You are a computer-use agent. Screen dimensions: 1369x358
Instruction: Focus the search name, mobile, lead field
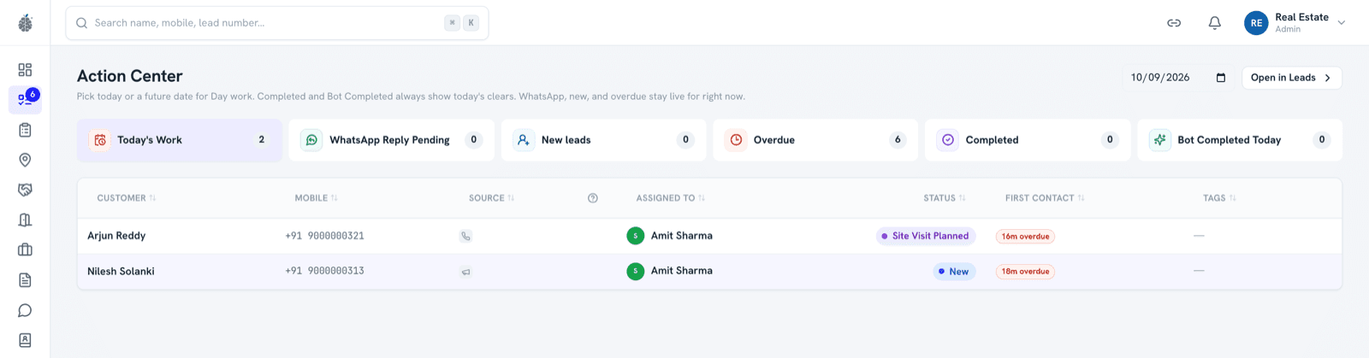point(277,23)
